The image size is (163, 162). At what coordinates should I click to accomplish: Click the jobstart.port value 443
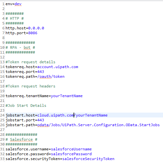pos(41,120)
